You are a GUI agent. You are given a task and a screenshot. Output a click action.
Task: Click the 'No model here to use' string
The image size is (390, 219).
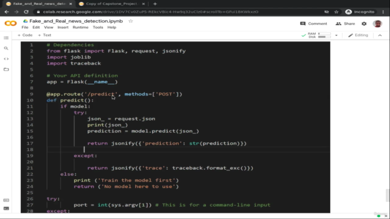(x=138, y=187)
